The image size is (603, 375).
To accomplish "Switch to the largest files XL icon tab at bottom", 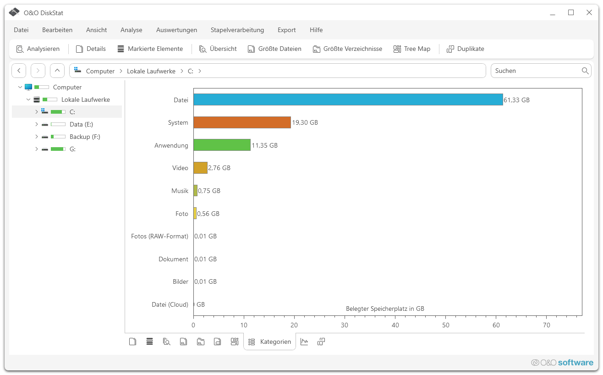I will point(184,342).
